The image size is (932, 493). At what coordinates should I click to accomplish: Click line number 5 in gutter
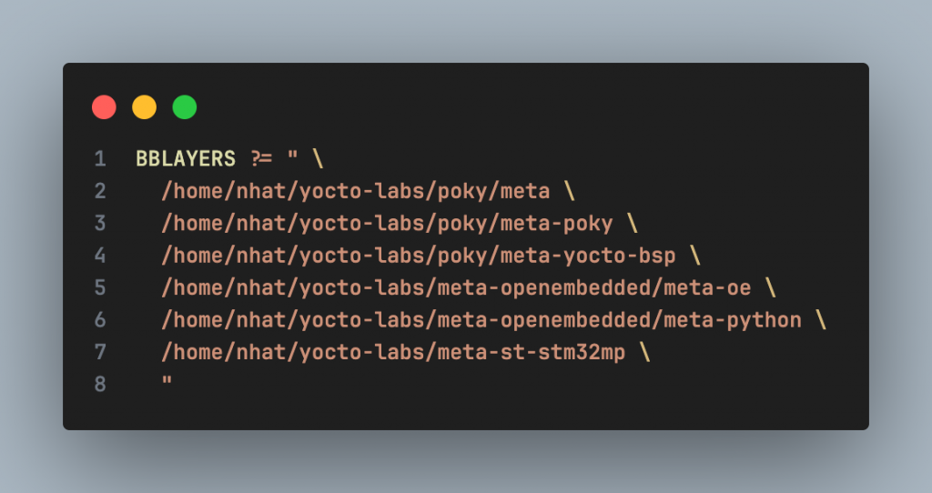pyautogui.click(x=99, y=288)
